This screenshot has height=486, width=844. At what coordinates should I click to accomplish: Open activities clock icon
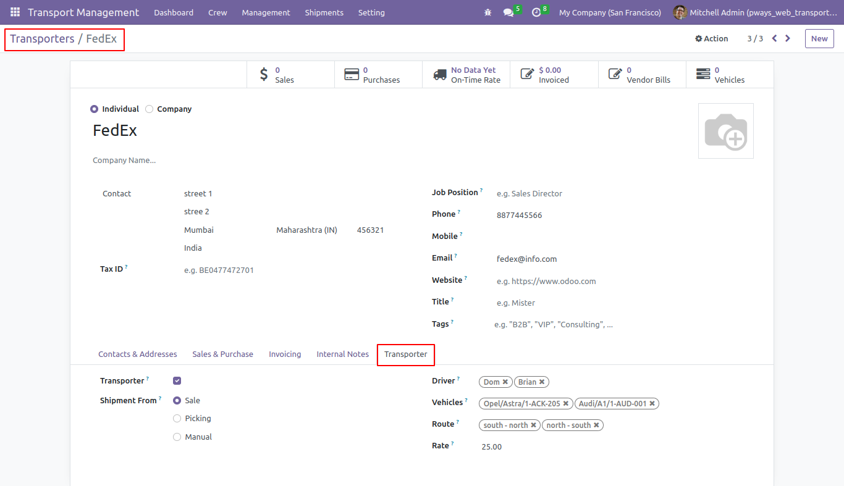click(x=536, y=12)
